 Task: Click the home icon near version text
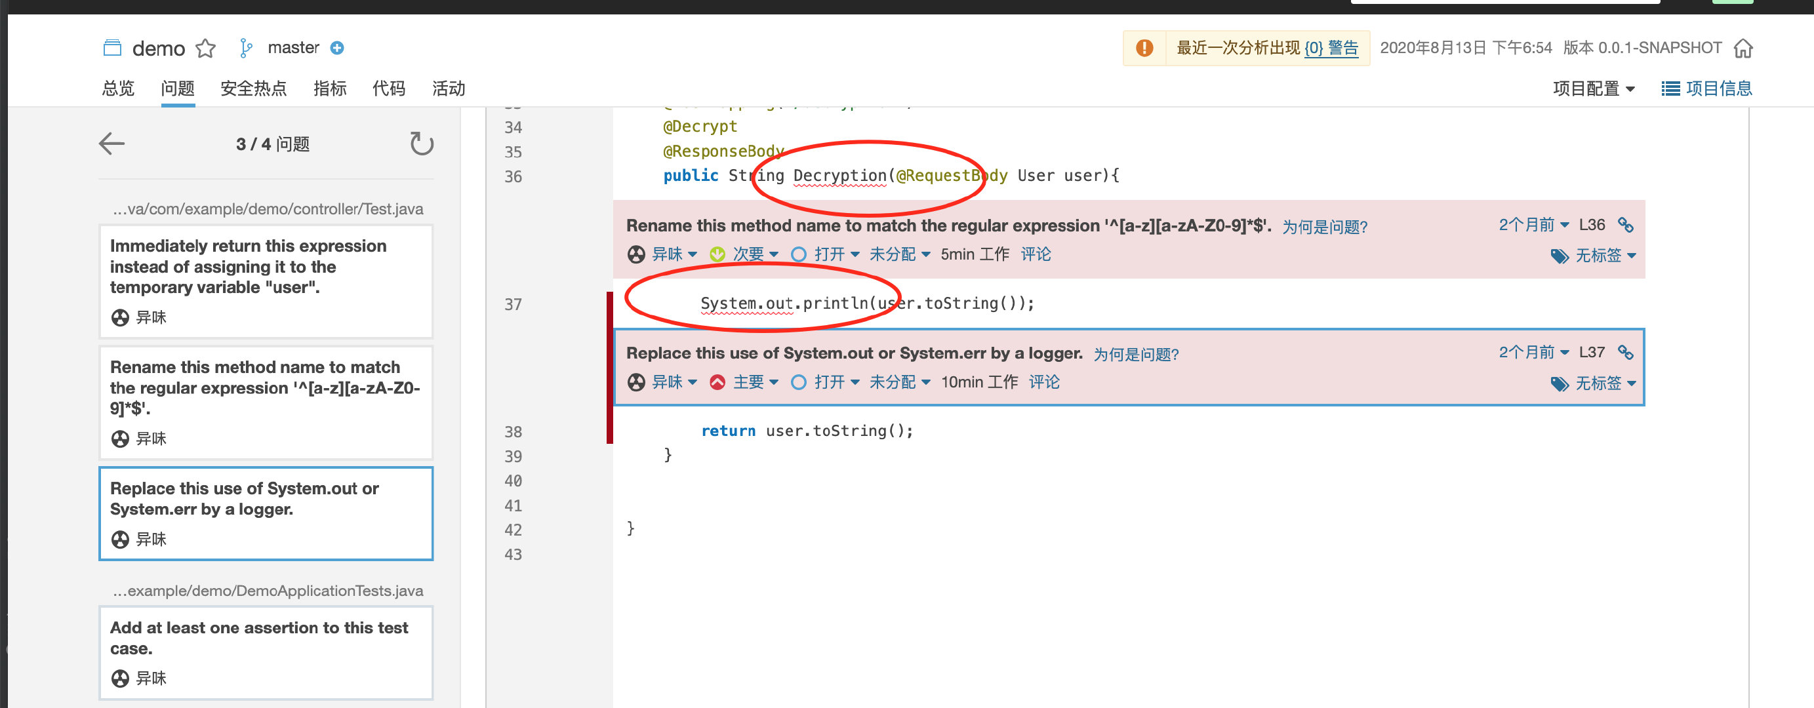(1743, 48)
